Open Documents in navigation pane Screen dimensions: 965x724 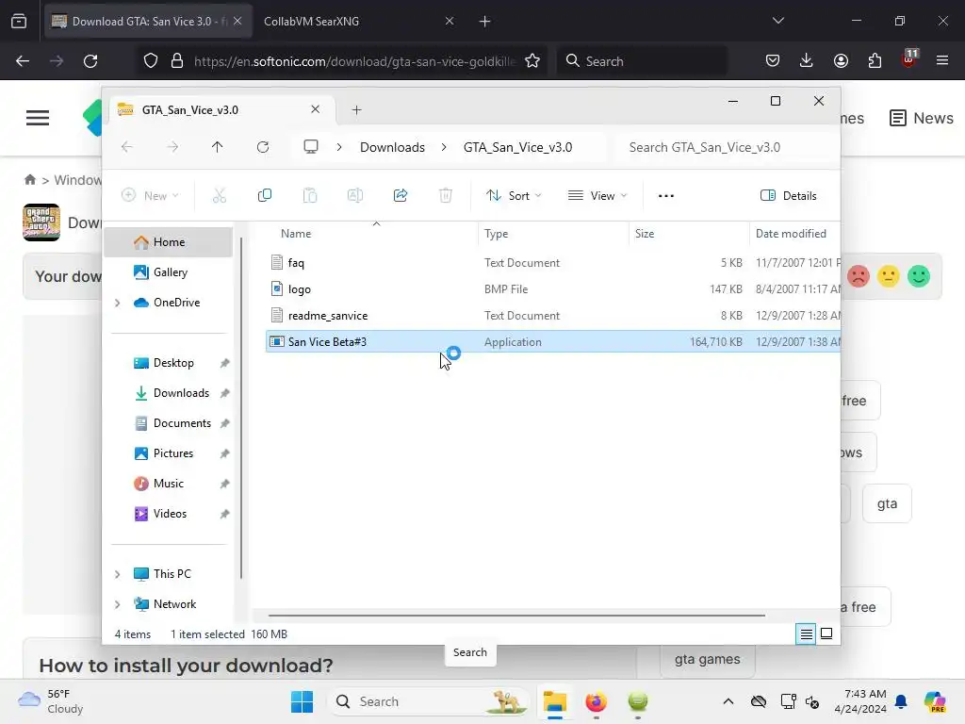tap(181, 423)
